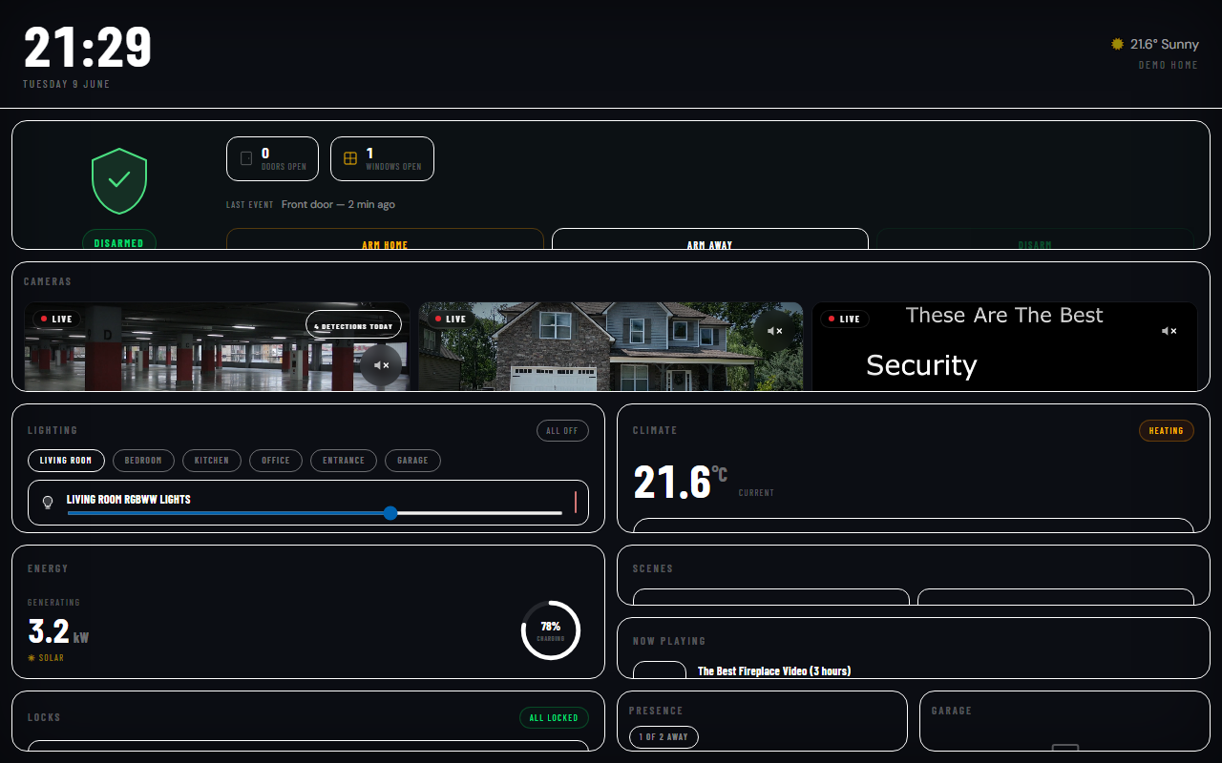Open the Security video camera feed
This screenshot has height=763, width=1222.
tap(1004, 347)
